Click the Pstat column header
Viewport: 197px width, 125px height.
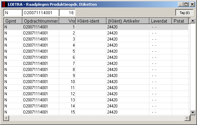tap(180, 21)
